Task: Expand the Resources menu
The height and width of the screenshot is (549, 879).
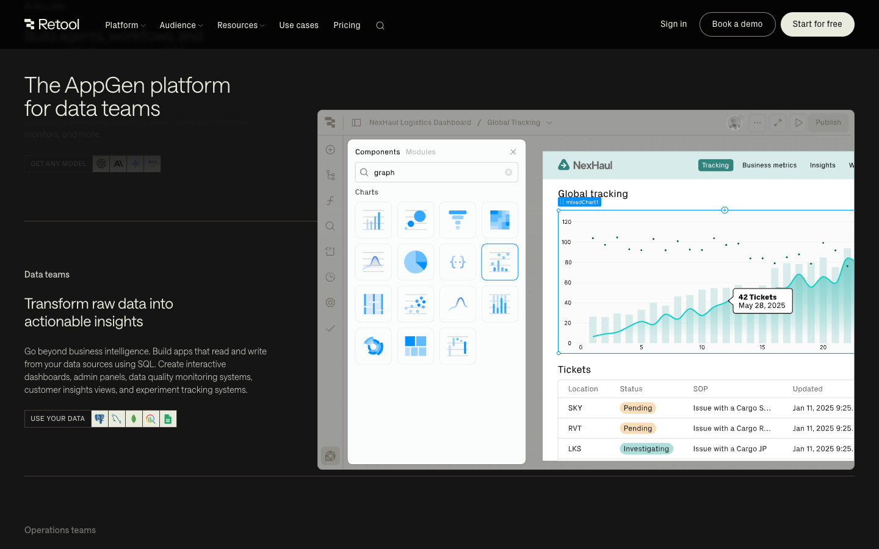Action: [x=241, y=25]
